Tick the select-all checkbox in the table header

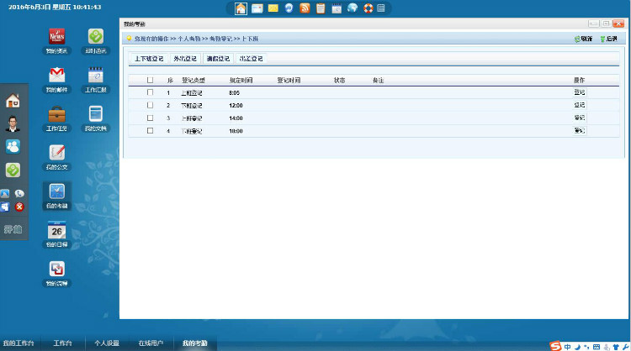(x=150, y=80)
